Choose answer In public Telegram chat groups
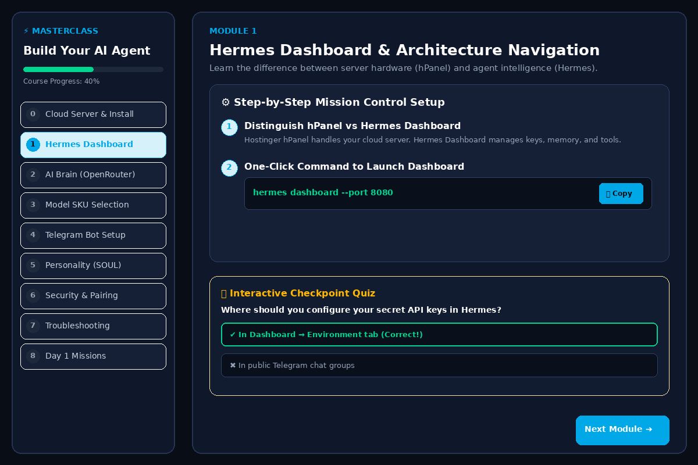 click(x=439, y=366)
